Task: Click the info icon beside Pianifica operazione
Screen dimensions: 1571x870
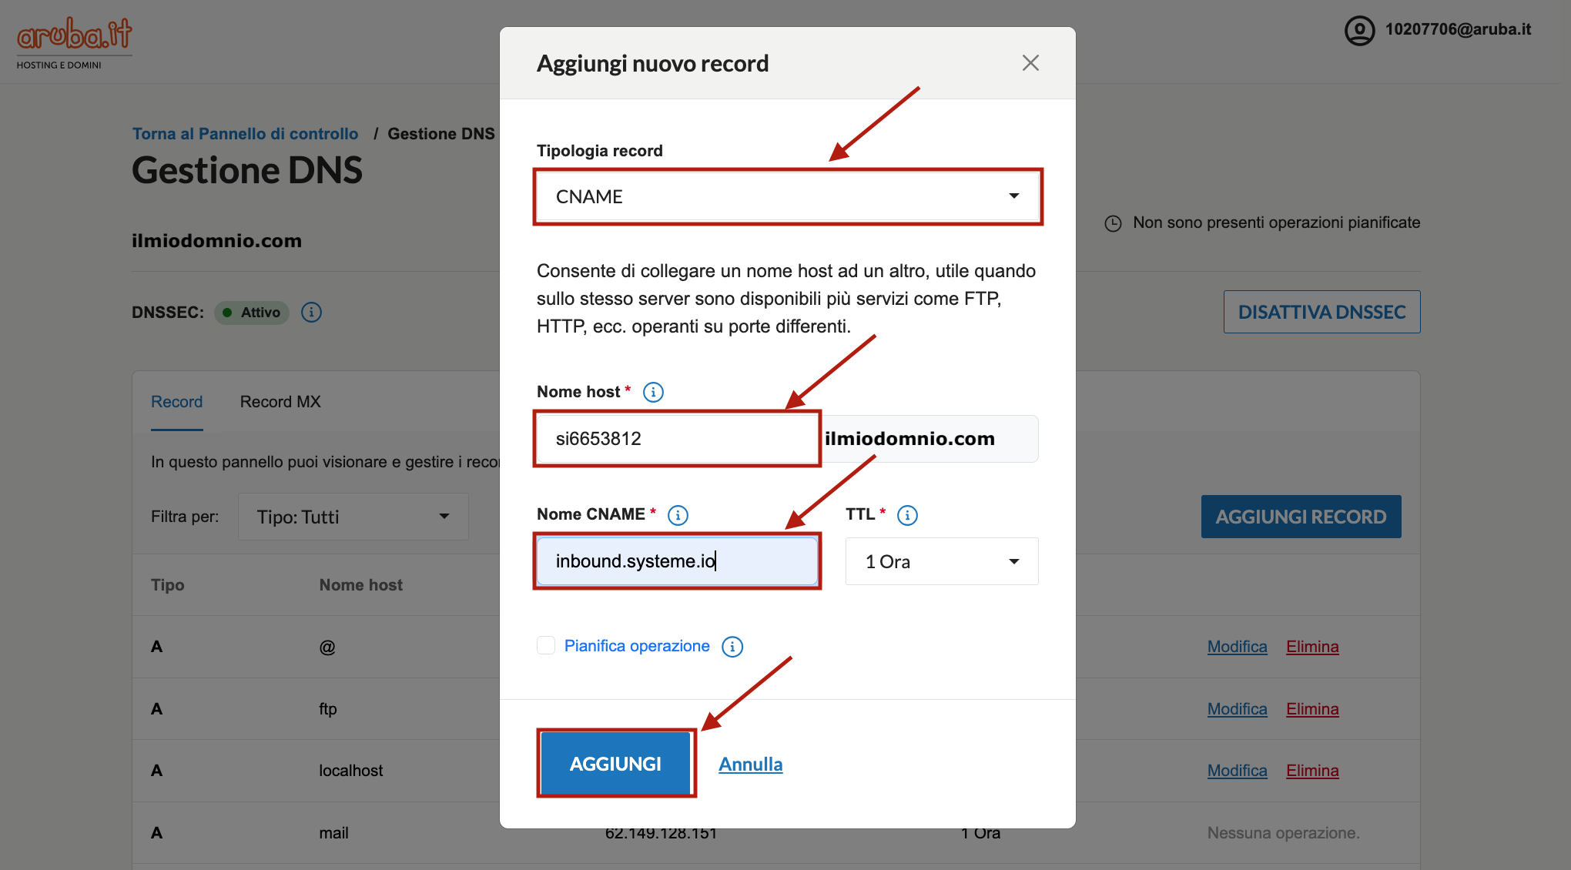Action: click(732, 647)
